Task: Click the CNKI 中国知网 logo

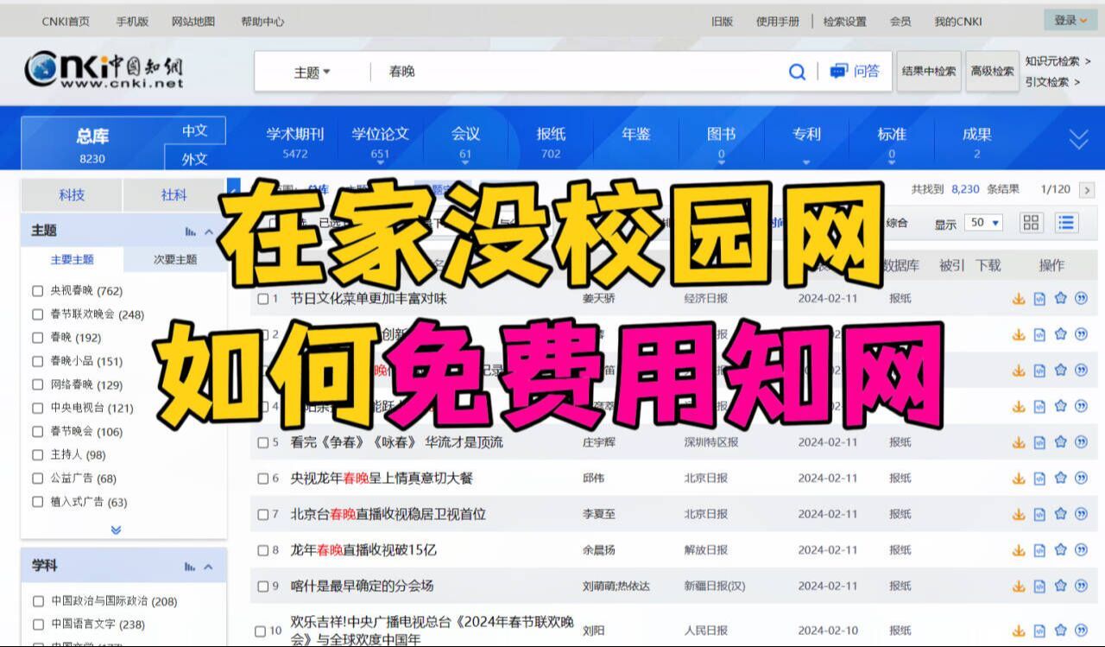Action: pyautogui.click(x=104, y=71)
